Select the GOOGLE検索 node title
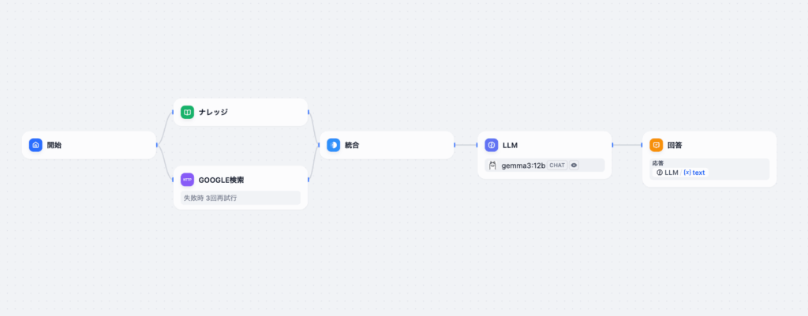Image resolution: width=808 pixels, height=316 pixels. 221,180
